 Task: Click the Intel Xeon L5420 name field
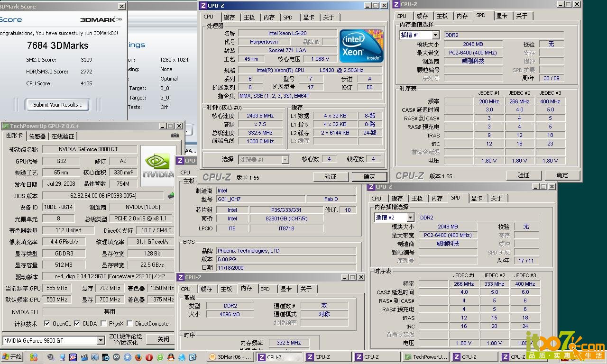[x=287, y=33]
